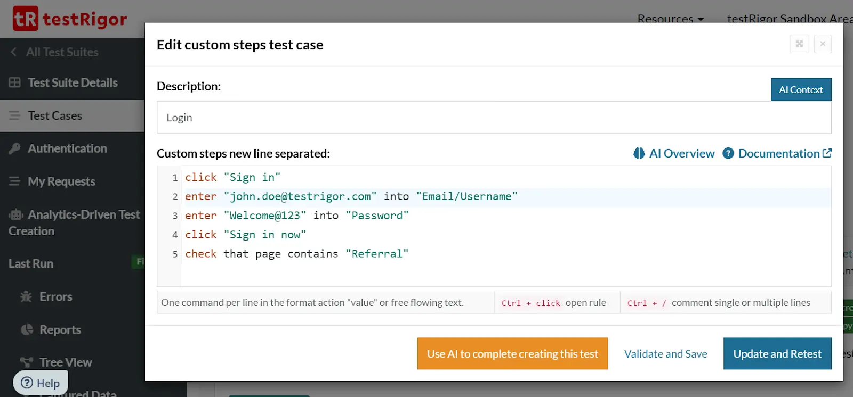The image size is (853, 397).
Task: Click the AI Overview brain icon
Action: tap(639, 153)
